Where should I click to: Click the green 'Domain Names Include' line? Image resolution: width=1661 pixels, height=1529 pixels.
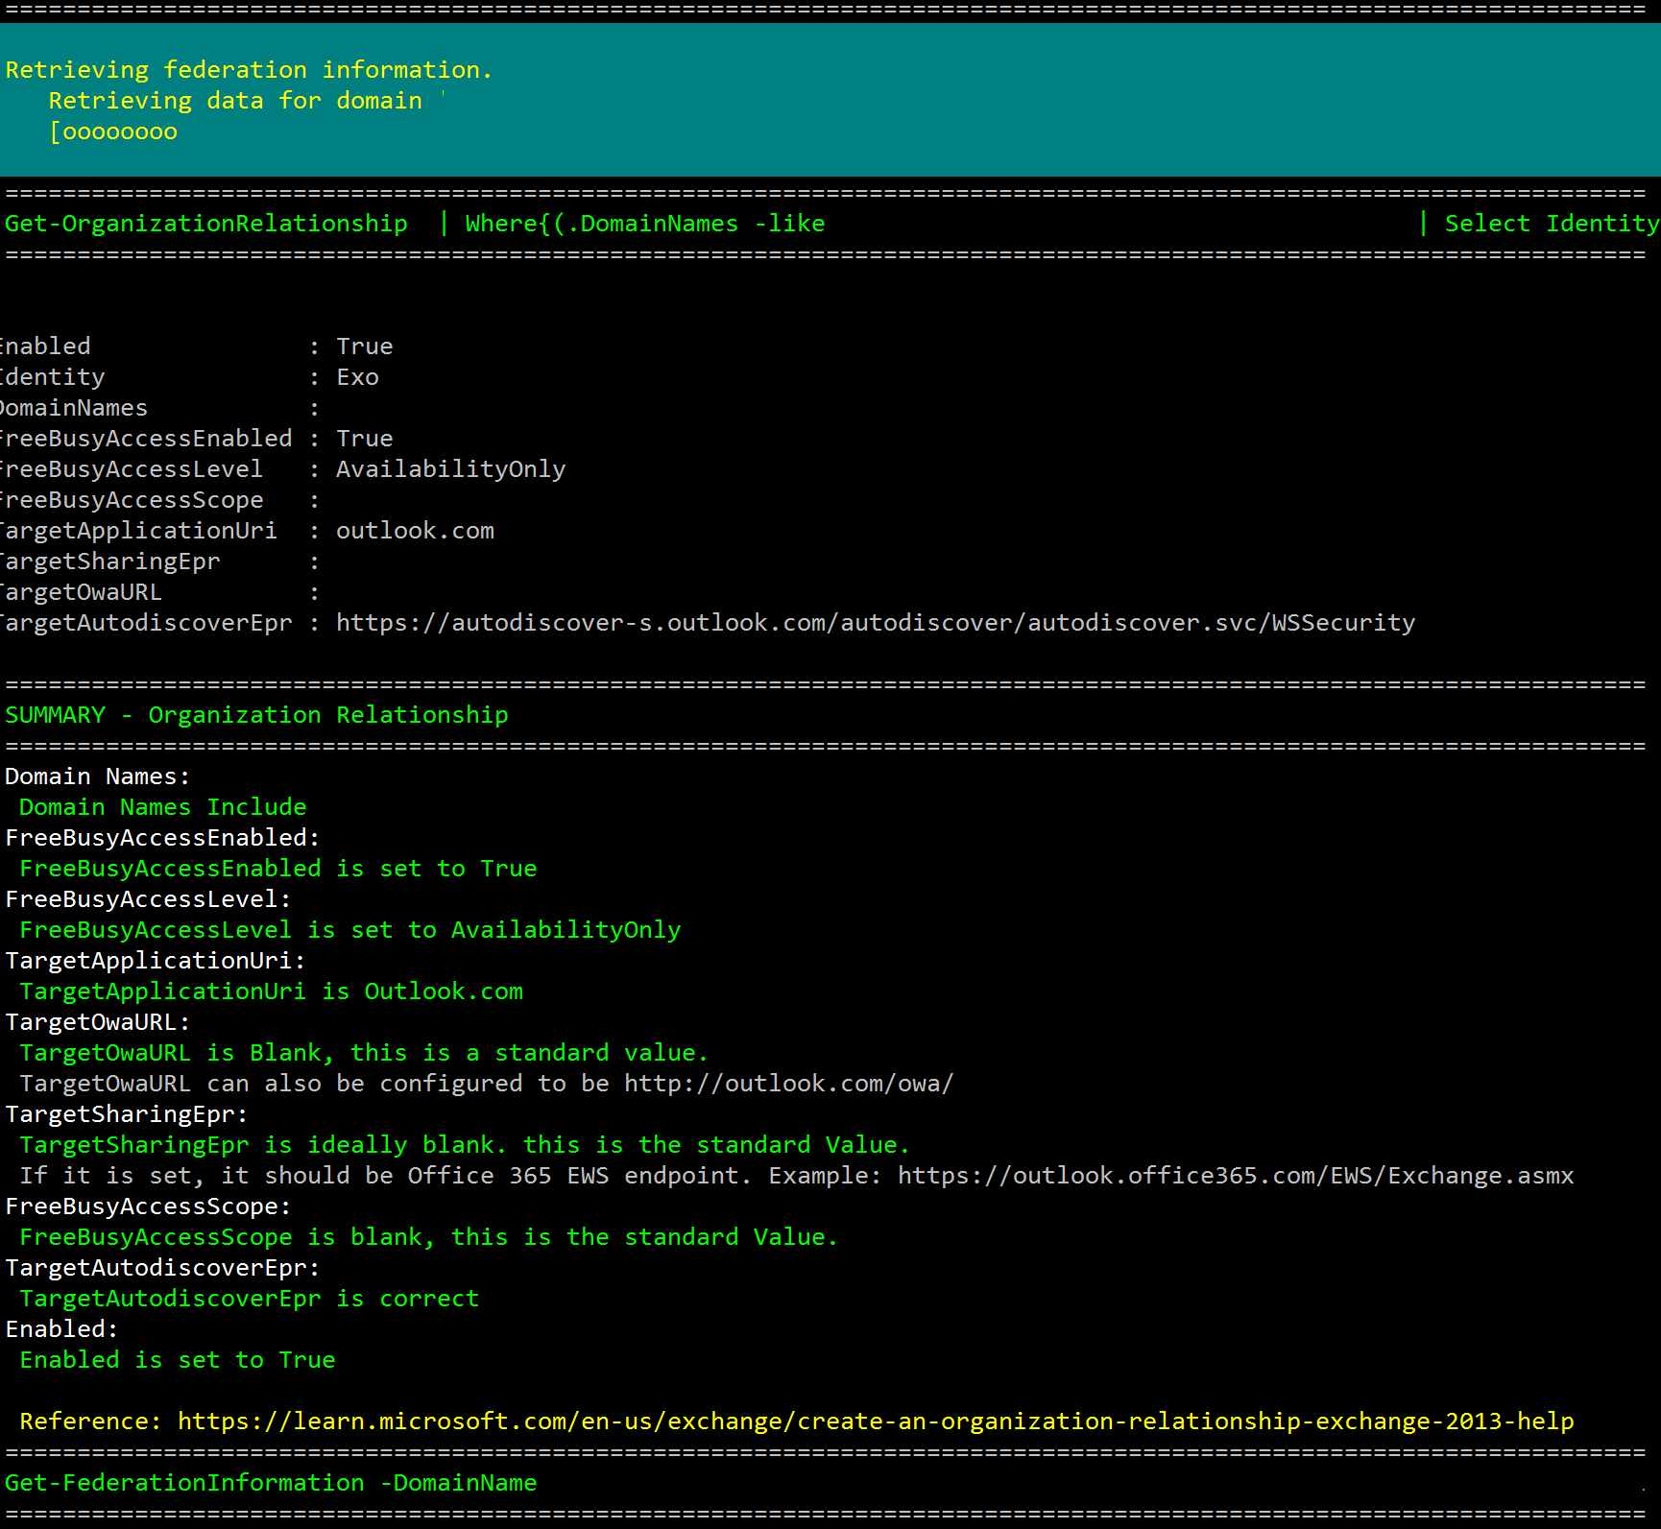163,807
